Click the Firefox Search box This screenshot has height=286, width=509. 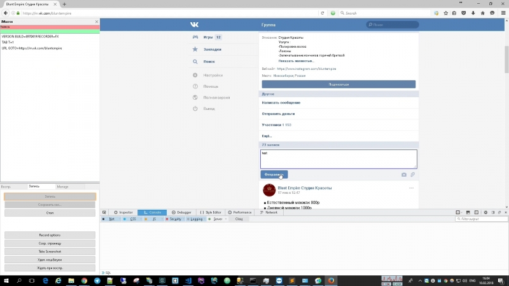point(385,13)
